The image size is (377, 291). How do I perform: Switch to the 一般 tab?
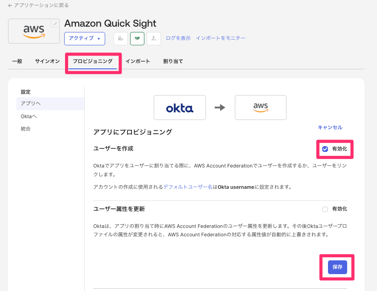click(17, 61)
